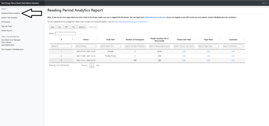This screenshot has width=269, height=126.
Task: Go to the Participants page
Action: [x=6, y=22]
